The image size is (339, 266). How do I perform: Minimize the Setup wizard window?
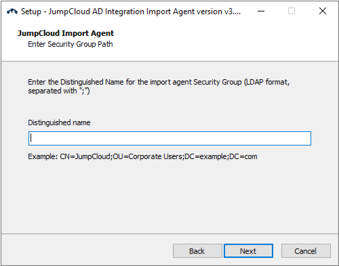261,11
